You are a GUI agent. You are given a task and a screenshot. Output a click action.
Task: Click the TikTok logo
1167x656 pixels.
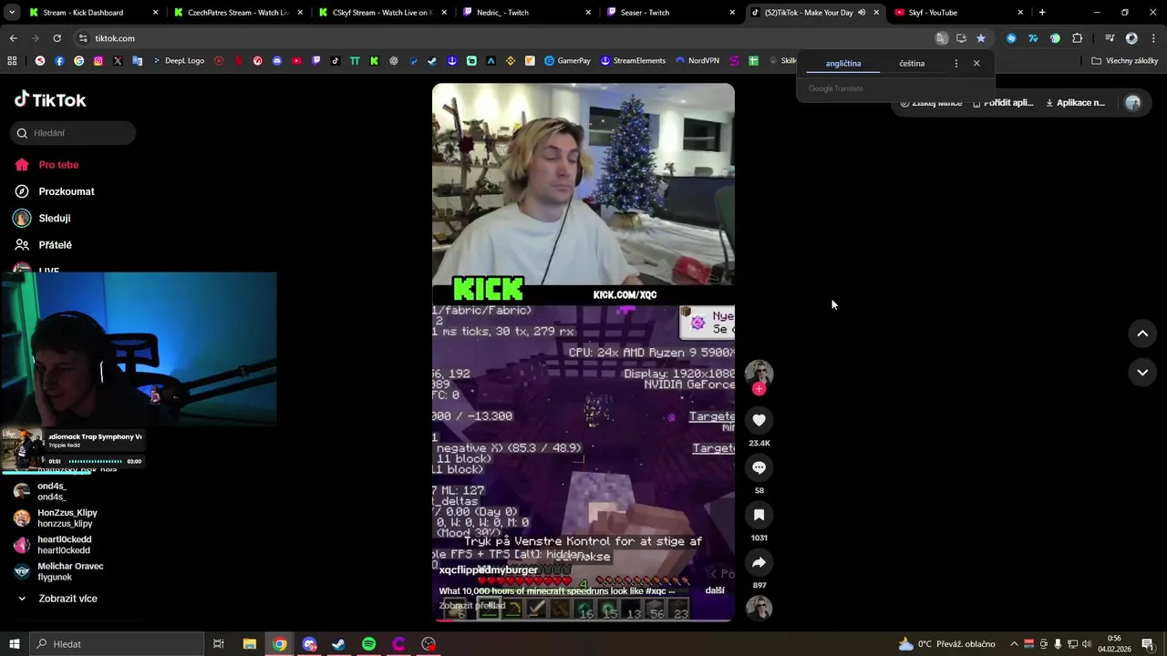coord(50,100)
